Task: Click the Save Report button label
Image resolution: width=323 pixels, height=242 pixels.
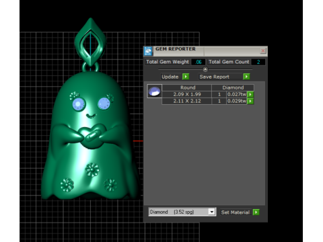Action: click(214, 77)
